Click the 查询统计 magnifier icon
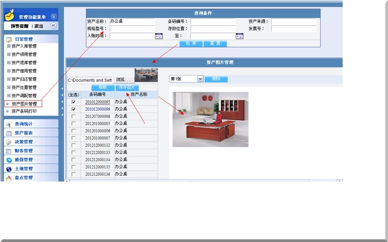The width and height of the screenshot is (388, 242). pyautogui.click(x=9, y=124)
